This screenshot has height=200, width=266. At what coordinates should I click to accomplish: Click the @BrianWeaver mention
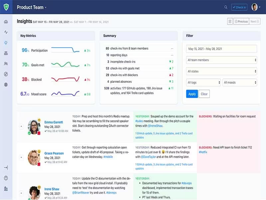click(80, 193)
